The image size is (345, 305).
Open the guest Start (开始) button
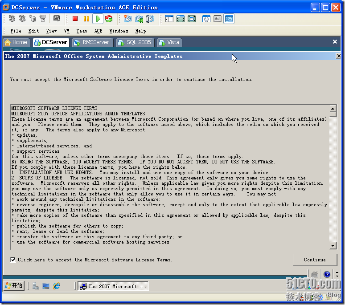14,286
